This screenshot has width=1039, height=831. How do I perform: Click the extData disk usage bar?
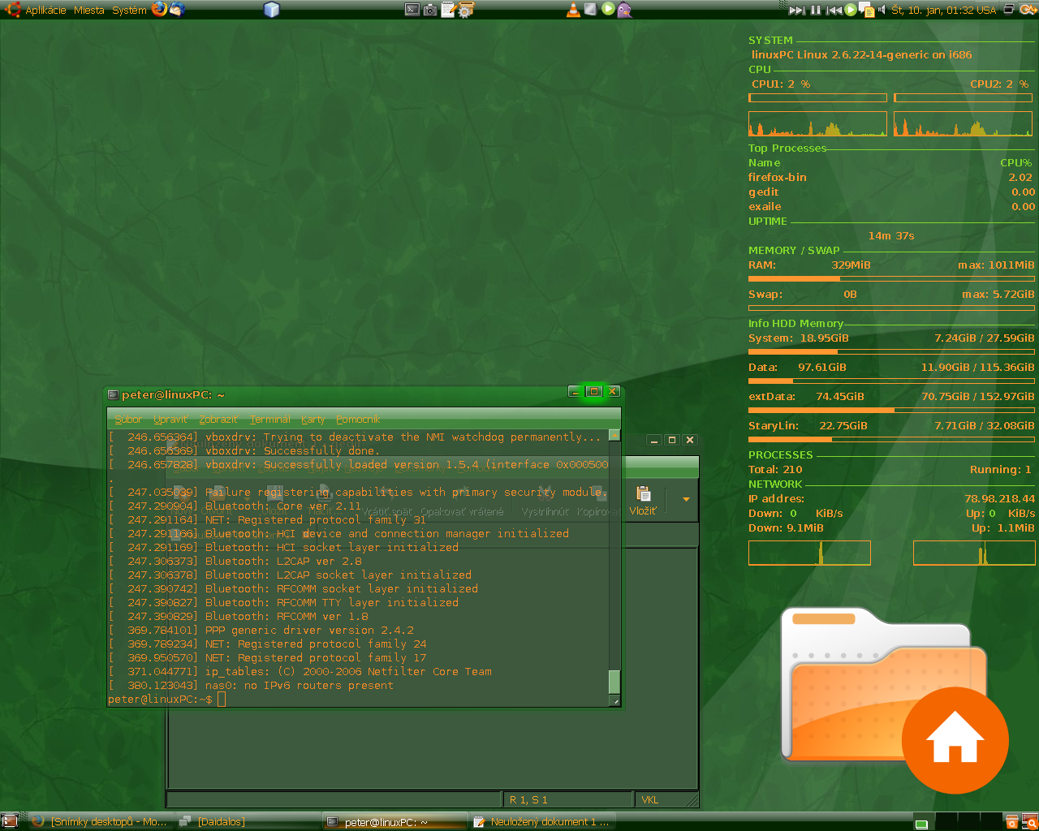[891, 410]
